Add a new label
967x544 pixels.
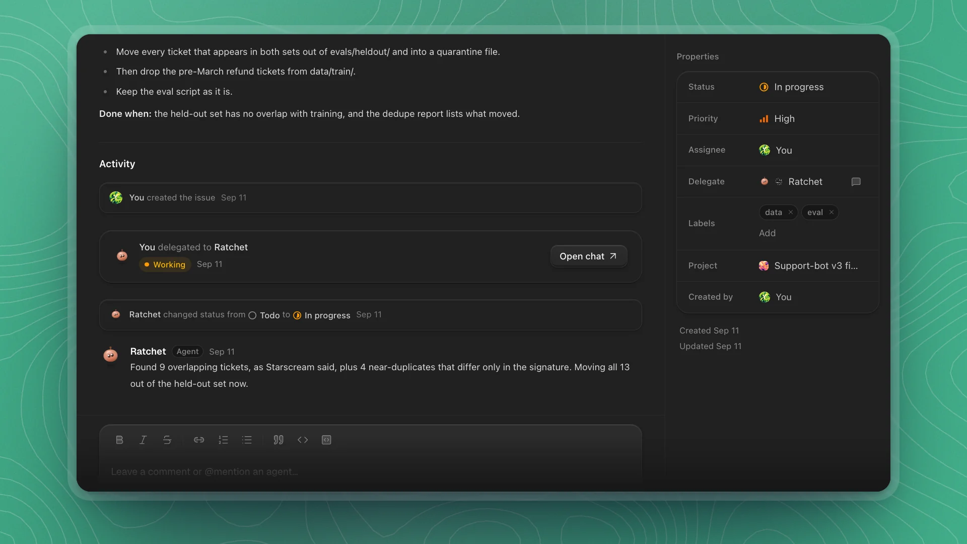pos(767,233)
